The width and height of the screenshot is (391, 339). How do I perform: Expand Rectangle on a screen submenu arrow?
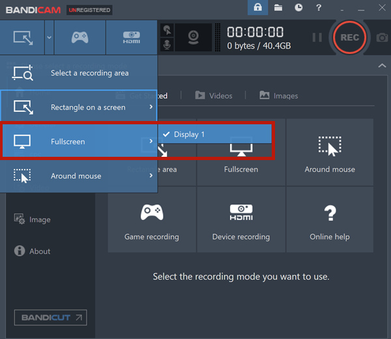(x=151, y=107)
